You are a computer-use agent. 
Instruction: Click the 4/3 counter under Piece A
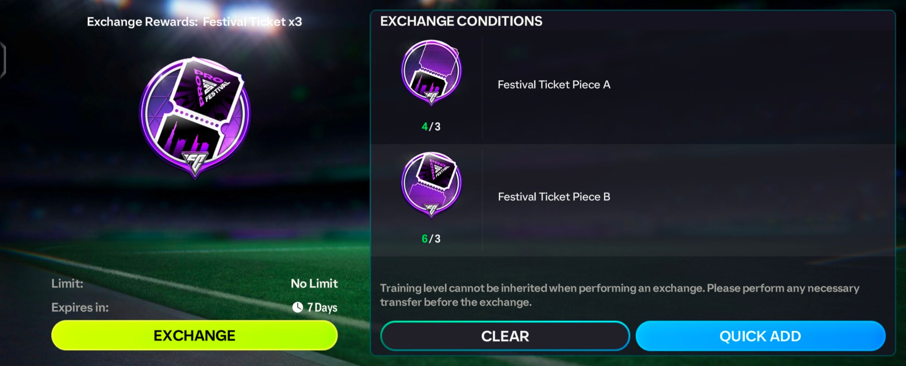431,126
